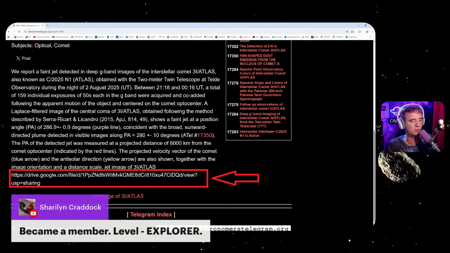Open the 2025/10/14 bookmark
Viewport: 450px width, 253px height.
tap(77, 37)
